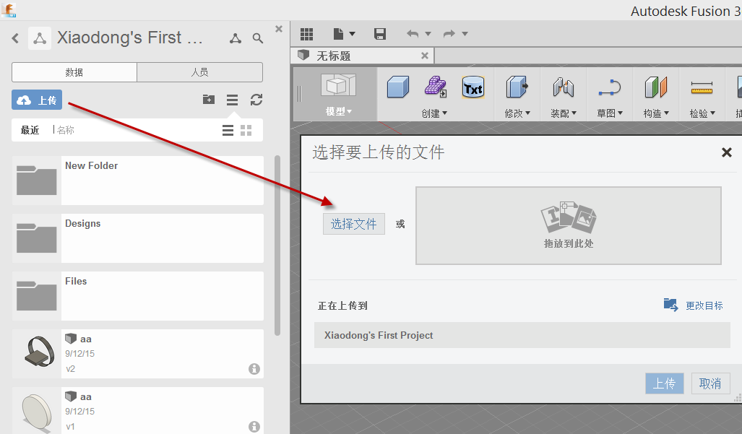Select the purple create form tool
742x434 pixels.
(x=436, y=87)
